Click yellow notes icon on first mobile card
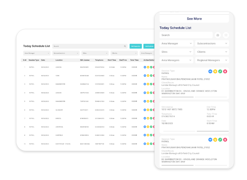The height and width of the screenshot is (180, 247). (215, 71)
